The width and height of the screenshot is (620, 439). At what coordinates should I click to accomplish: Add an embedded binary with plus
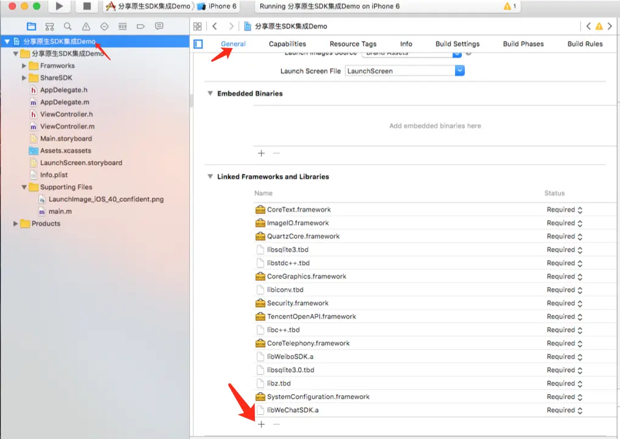(262, 153)
